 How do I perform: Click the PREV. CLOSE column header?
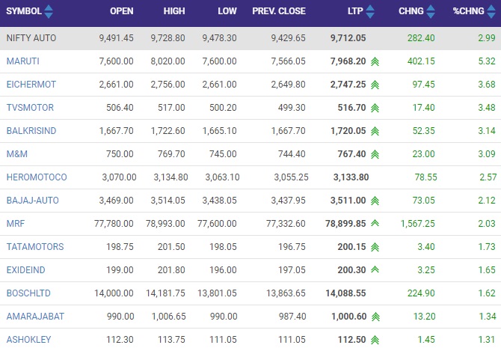[279, 11]
